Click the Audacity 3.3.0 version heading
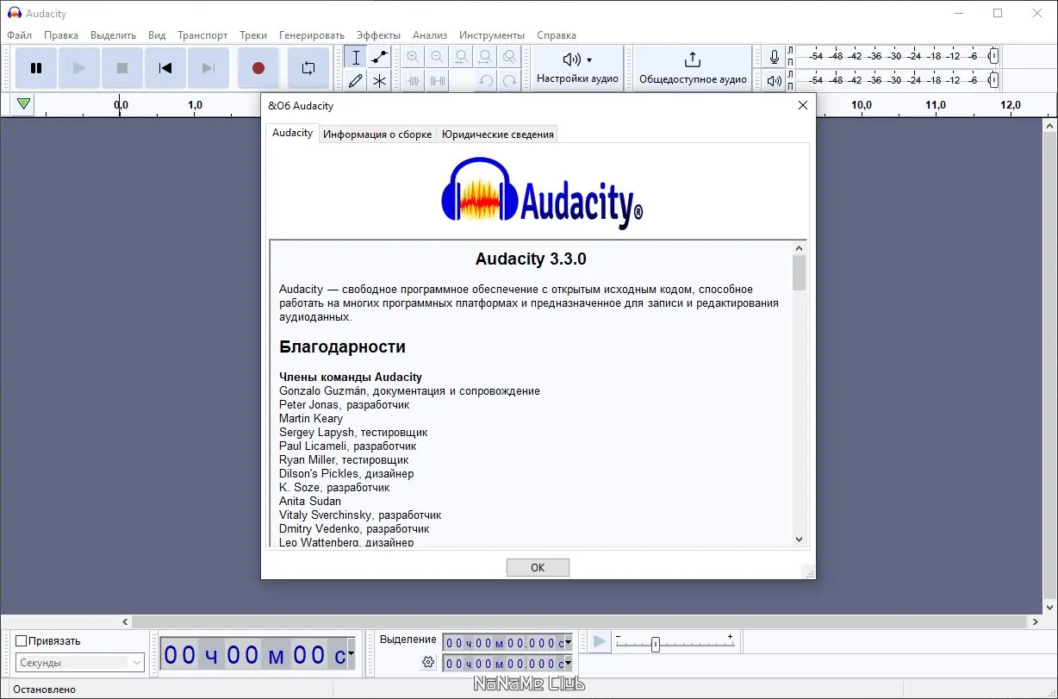The width and height of the screenshot is (1058, 699). [x=531, y=259]
